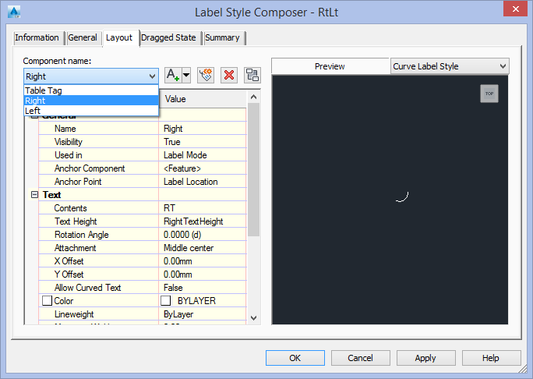533x379 pixels.
Task: Click the property list scroll up arrow
Action: [253, 97]
